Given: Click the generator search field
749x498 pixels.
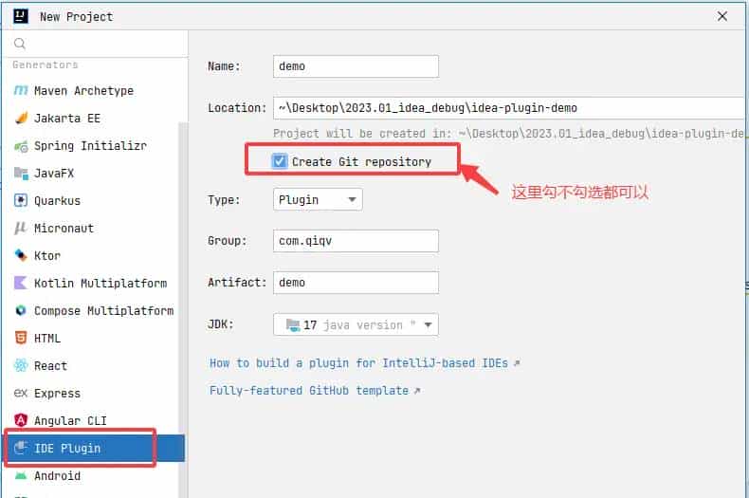Looking at the screenshot, I should [x=96, y=44].
